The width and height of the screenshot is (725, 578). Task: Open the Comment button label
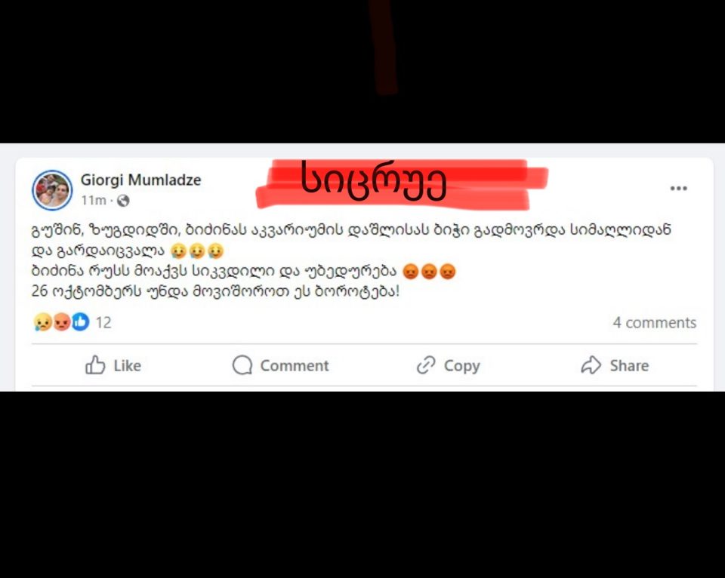pos(295,365)
